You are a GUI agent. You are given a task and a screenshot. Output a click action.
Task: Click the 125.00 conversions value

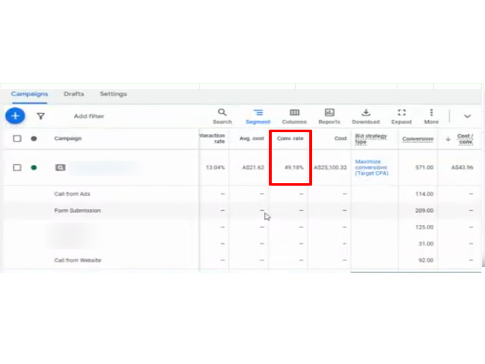(x=424, y=227)
